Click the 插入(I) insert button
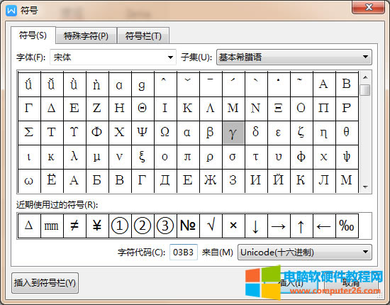The height and width of the screenshot is (305, 390). tap(291, 283)
